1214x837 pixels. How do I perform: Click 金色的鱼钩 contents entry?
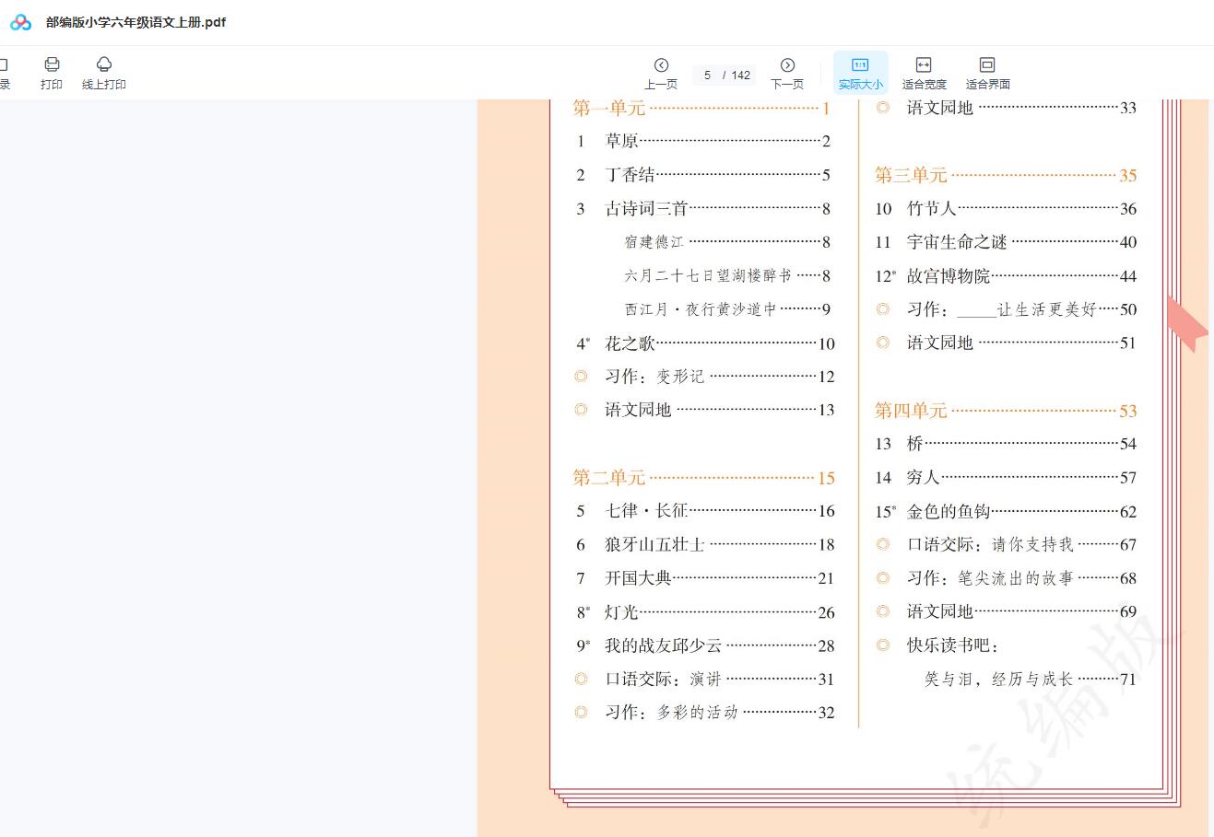click(949, 512)
